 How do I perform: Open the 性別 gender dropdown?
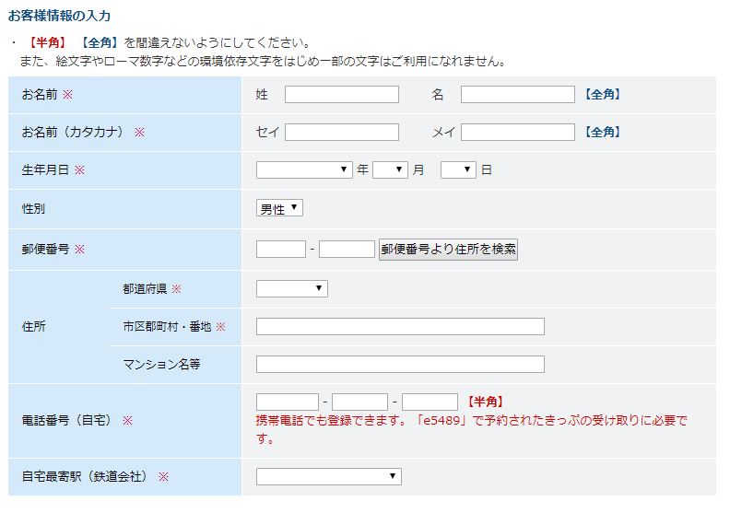point(279,208)
